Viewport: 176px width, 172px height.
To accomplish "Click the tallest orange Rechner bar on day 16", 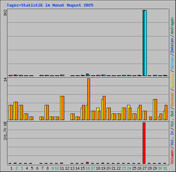I will 89,99.
